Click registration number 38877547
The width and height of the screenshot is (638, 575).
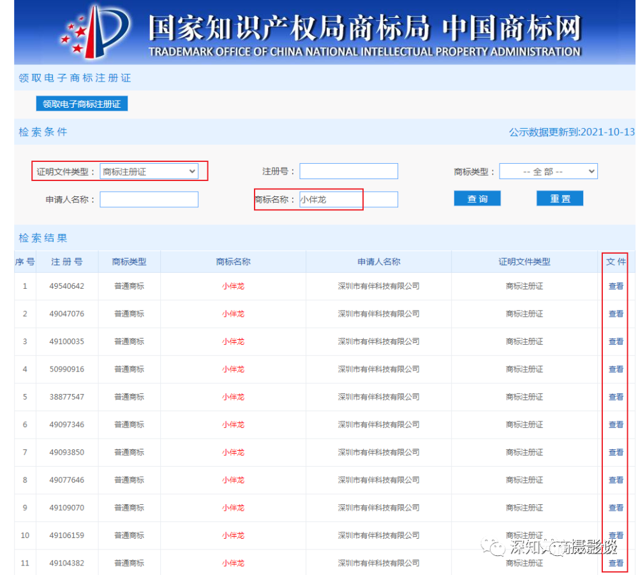67,397
